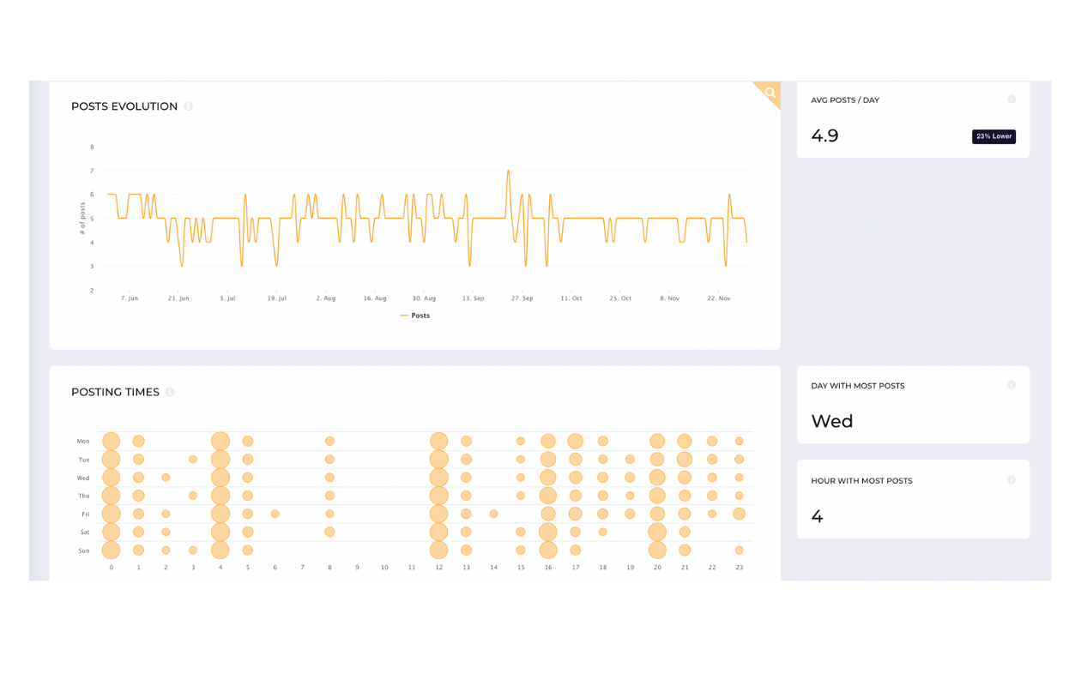Viewport: 1081px width, 686px height.
Task: Click the hour 12 label on Posting Times axis
Action: (x=439, y=568)
